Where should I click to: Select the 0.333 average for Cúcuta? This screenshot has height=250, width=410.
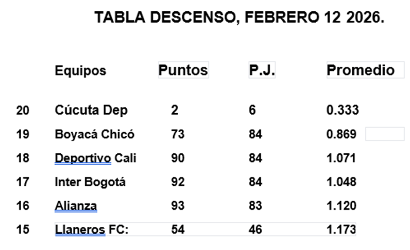[x=343, y=110]
